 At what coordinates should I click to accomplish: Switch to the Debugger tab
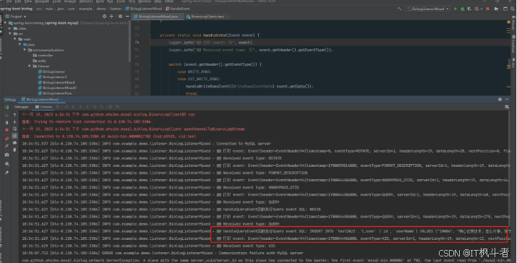point(22,107)
